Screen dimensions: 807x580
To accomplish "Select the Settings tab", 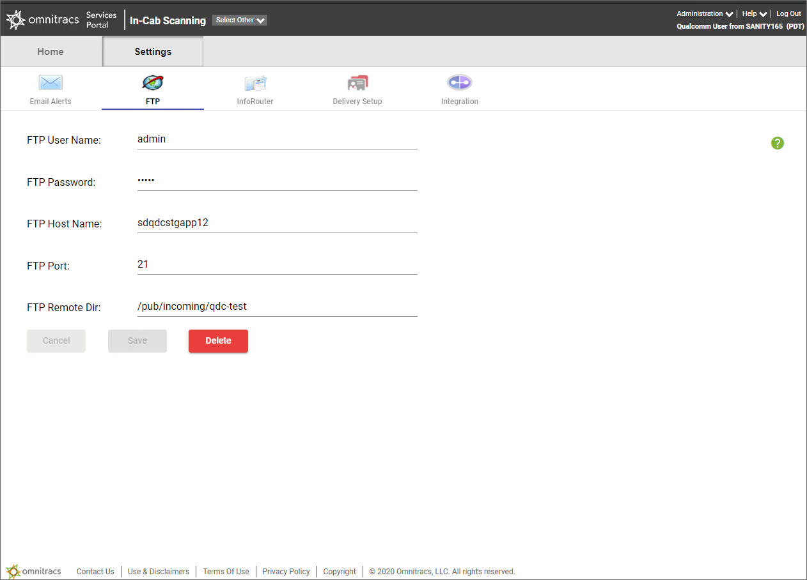I will (x=153, y=52).
